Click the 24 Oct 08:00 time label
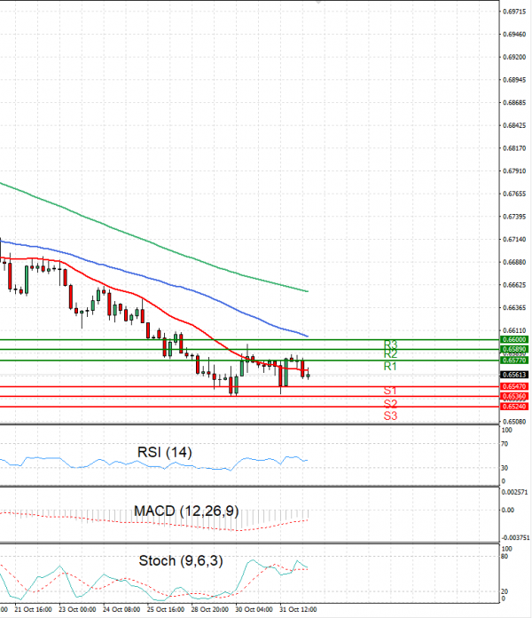532x618 pixels. tap(121, 609)
